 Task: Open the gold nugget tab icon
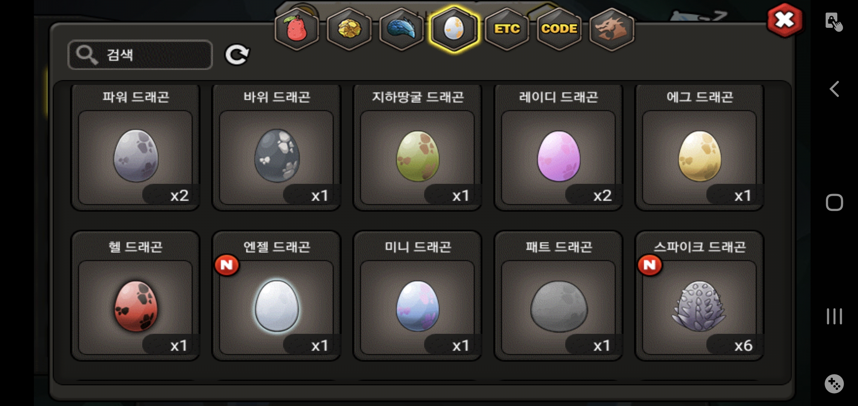pos(349,29)
